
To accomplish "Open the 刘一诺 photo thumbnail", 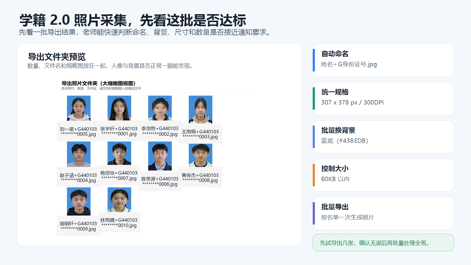I will [79, 108].
